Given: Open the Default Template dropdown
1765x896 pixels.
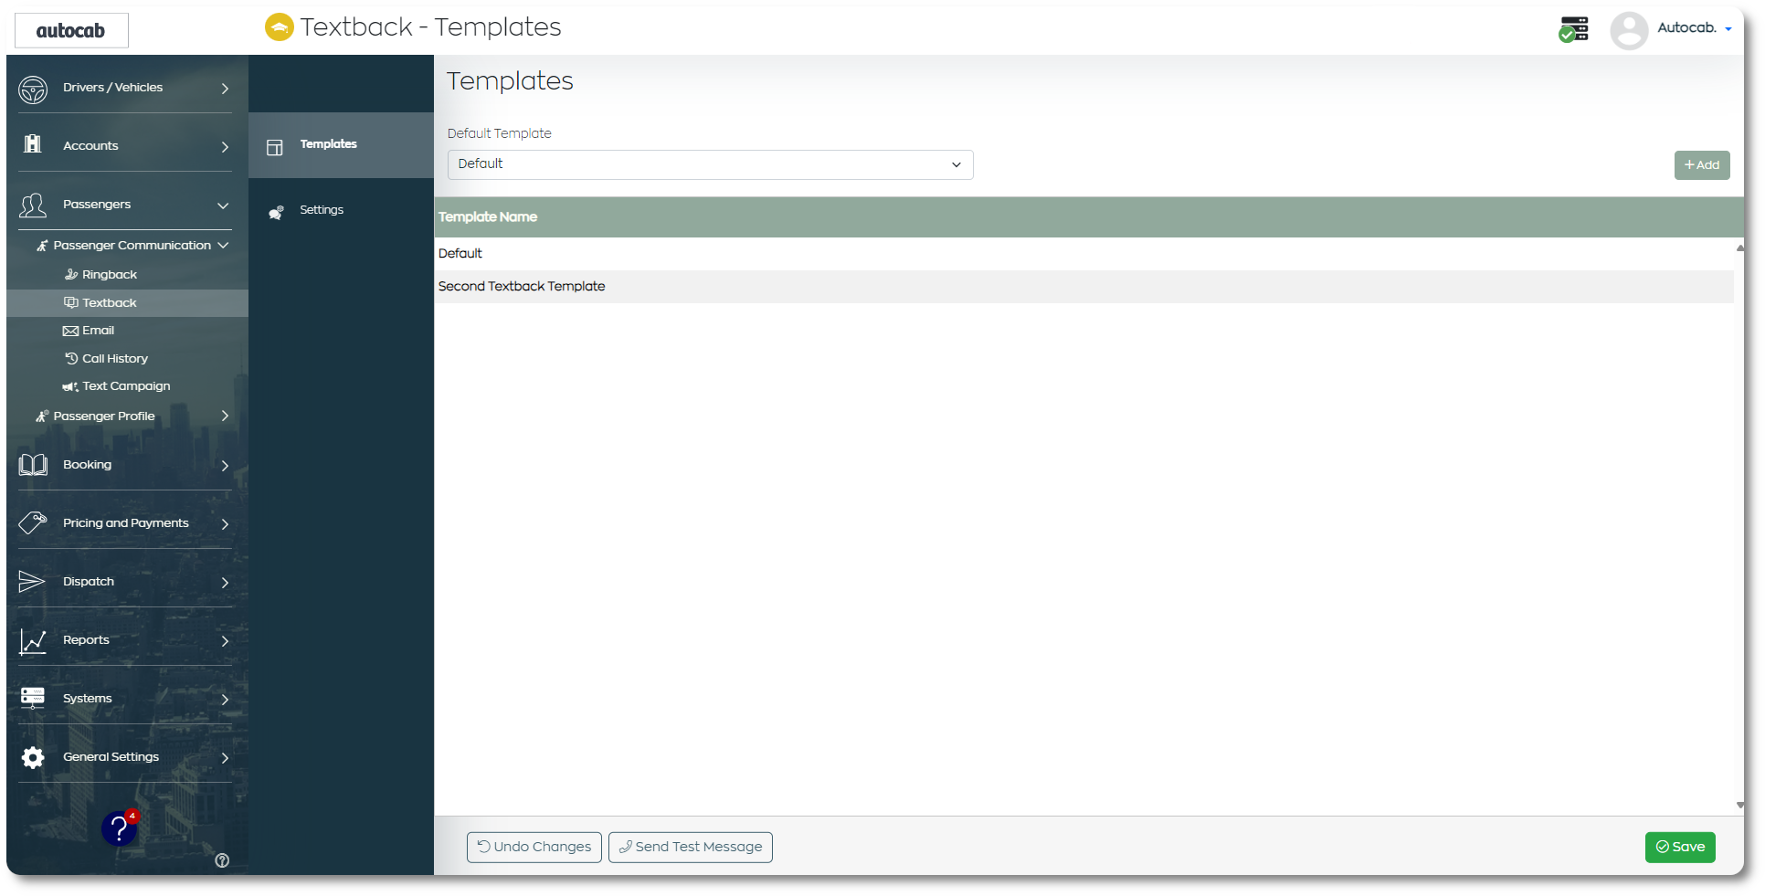Looking at the screenshot, I should (710, 164).
